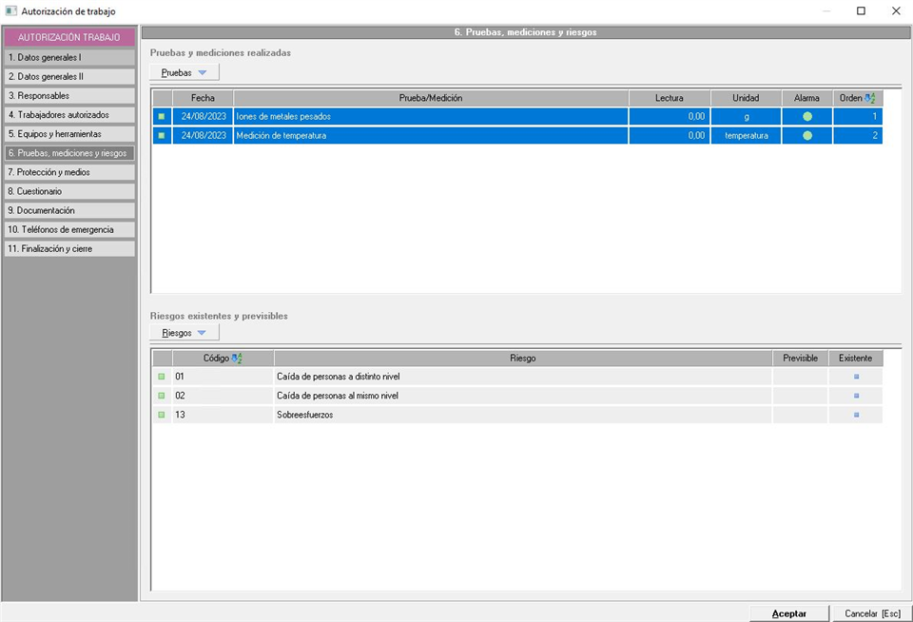Viewport: 913px width, 622px height.
Task: Open the Pruebas dropdown menu
Action: (x=185, y=72)
